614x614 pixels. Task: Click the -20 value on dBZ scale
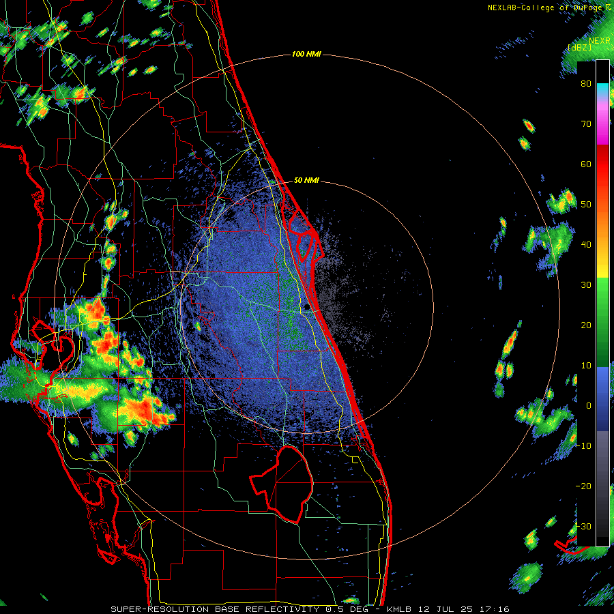click(583, 486)
